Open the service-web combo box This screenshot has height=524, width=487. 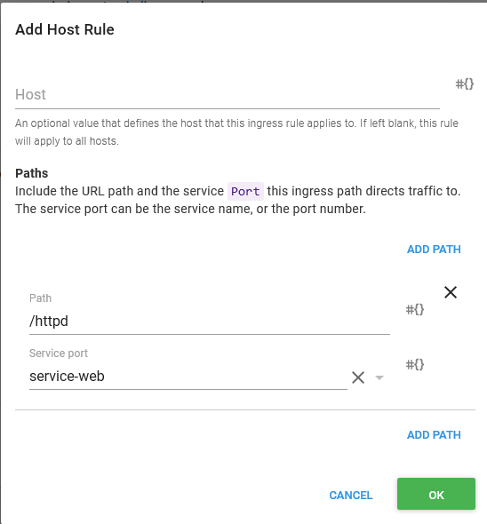point(188,377)
